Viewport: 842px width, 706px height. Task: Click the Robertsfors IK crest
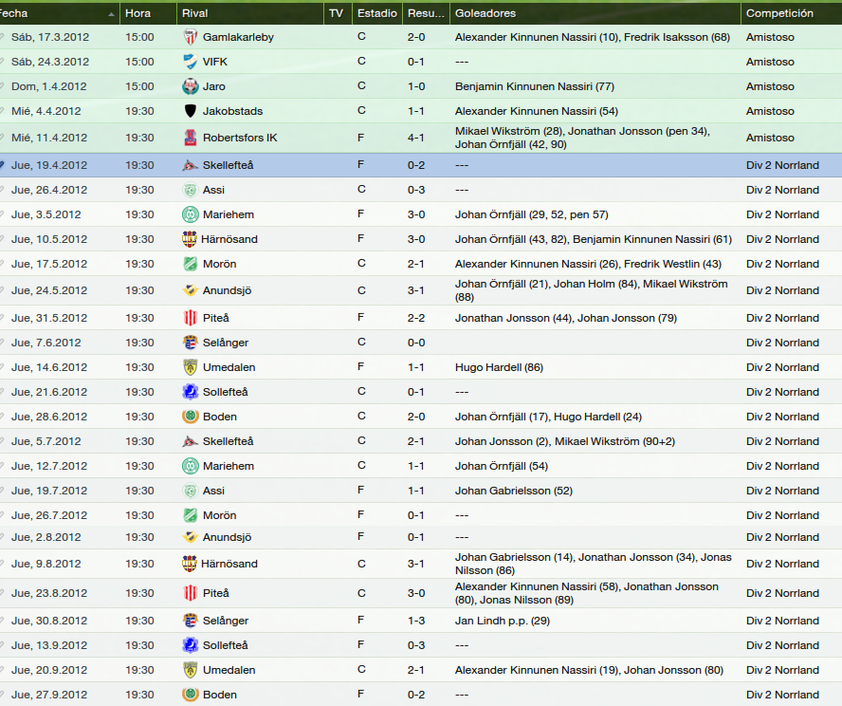[x=190, y=138]
